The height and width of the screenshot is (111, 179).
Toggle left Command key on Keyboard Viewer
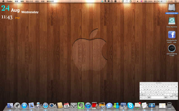(149, 97)
